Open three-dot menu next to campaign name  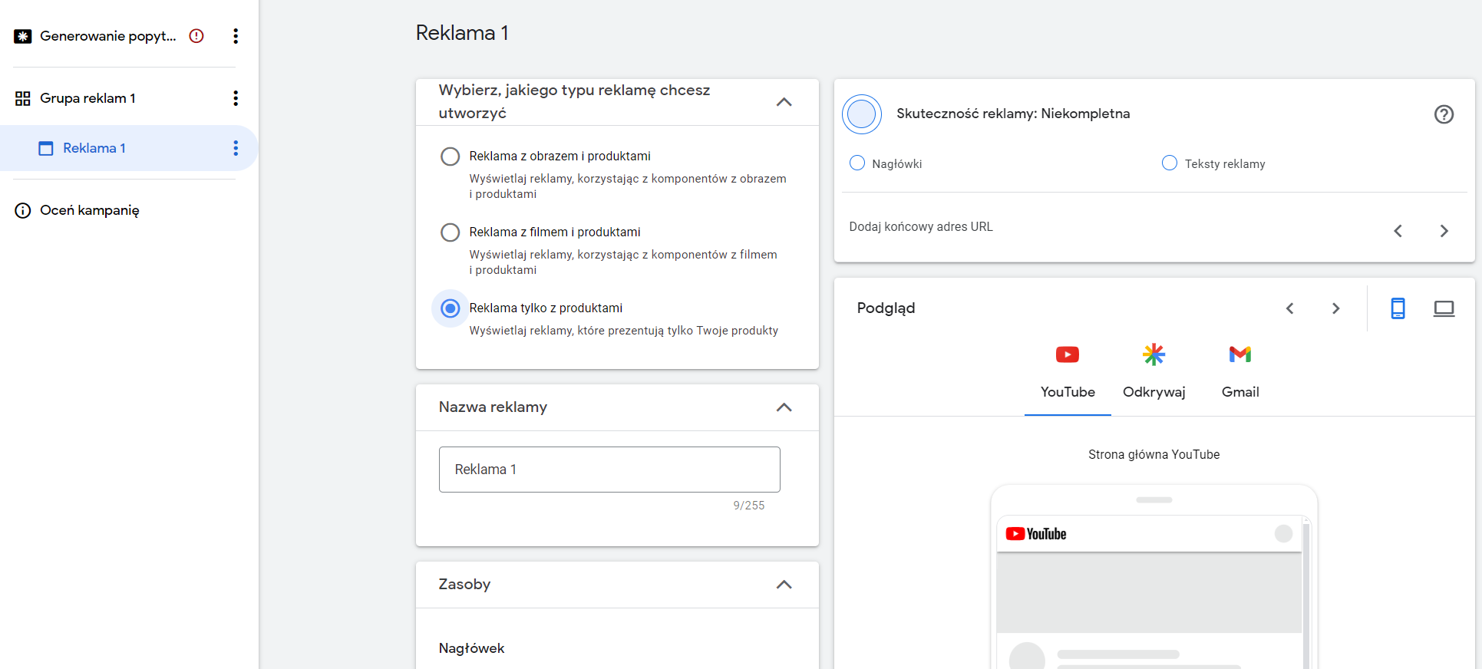[236, 36]
